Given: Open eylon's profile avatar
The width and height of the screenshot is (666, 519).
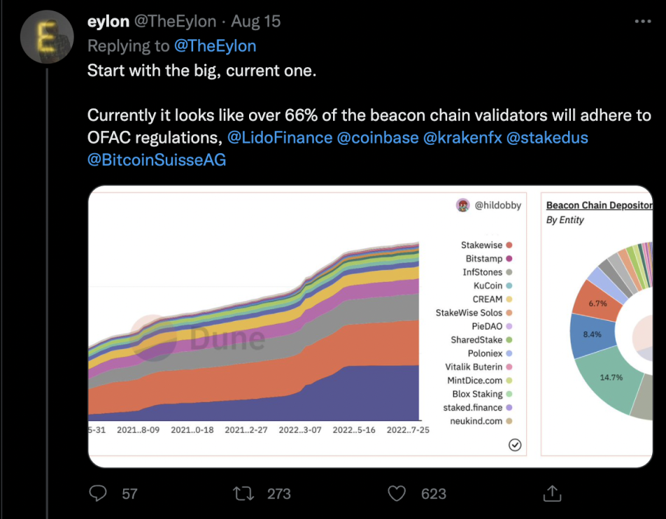Looking at the screenshot, I should point(47,38).
